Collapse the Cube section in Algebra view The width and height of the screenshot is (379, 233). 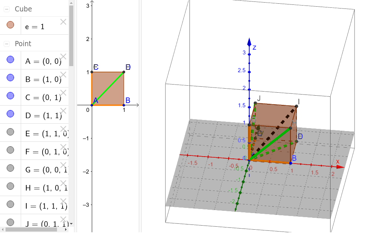[x=7, y=9]
